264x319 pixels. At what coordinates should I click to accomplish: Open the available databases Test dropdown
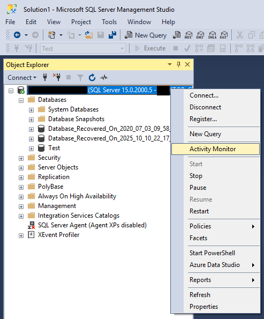82,48
